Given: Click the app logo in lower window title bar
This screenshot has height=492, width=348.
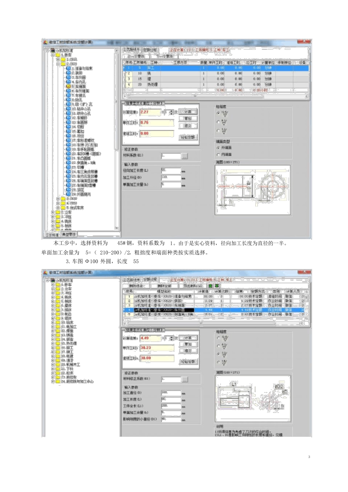Looking at the screenshot, I should 46,272.
